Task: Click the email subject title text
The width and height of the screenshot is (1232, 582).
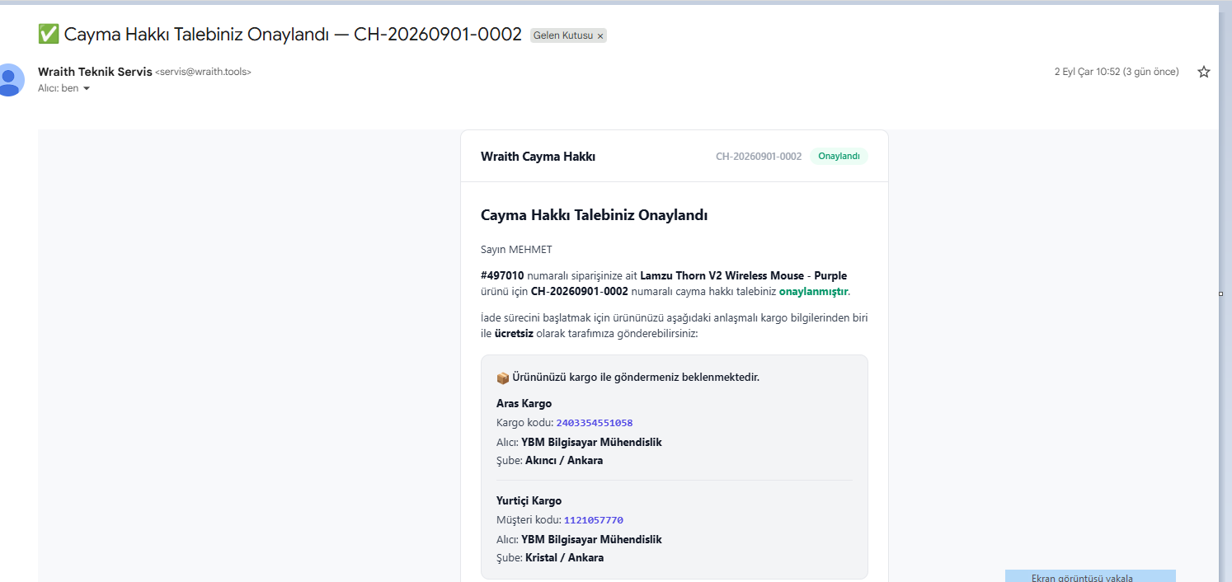Action: [280, 34]
